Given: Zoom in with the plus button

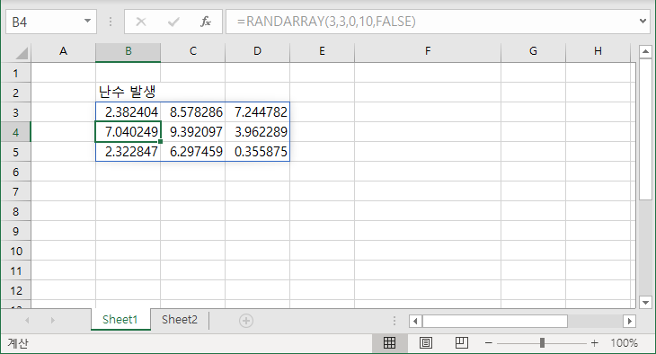Looking at the screenshot, I should (595, 343).
